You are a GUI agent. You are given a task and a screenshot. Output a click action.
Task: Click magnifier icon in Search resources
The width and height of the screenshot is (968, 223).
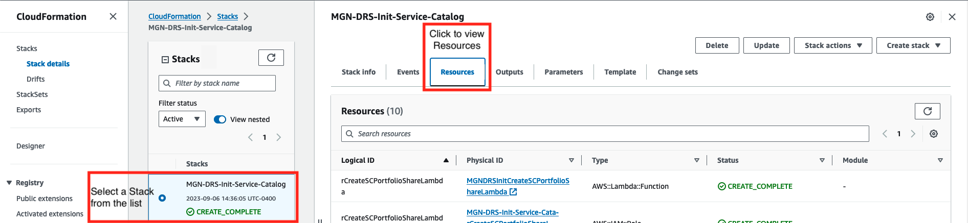pyautogui.click(x=350, y=134)
